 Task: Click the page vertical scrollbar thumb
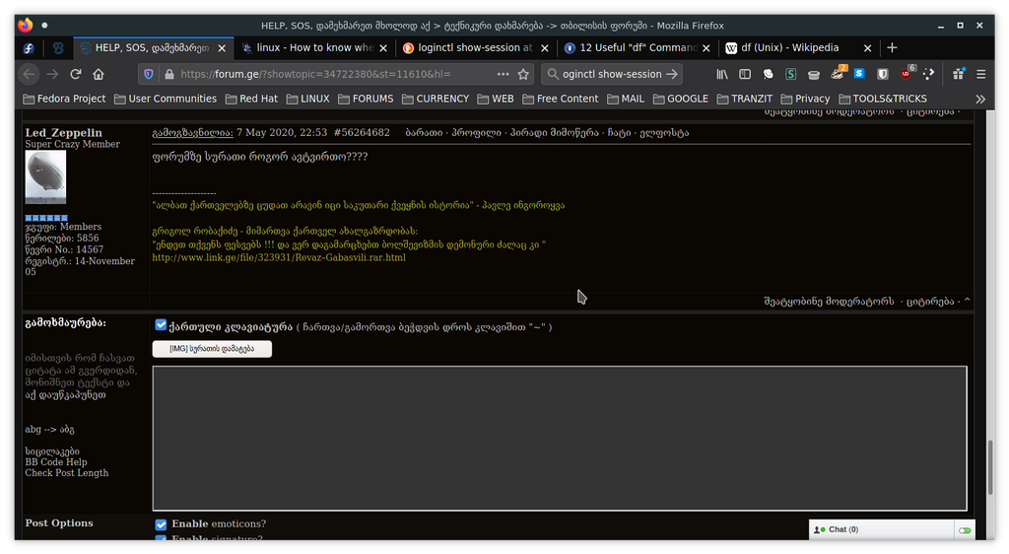tap(989, 466)
